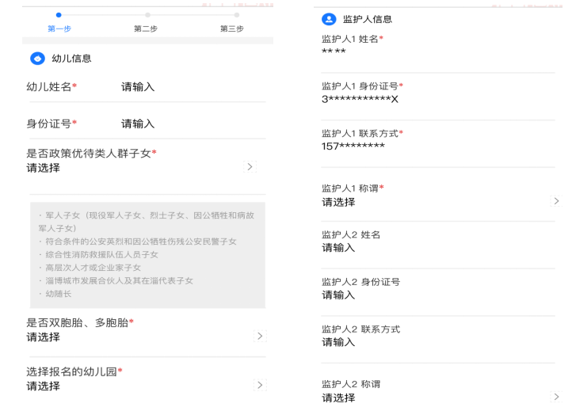
Task: Fill in the 监护人2 姓名 field
Action: (x=338, y=248)
